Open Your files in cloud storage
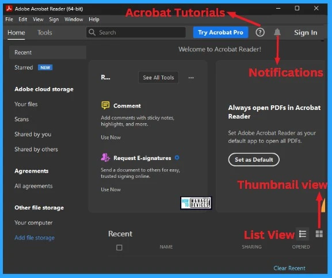The image size is (332, 278). tap(26, 104)
